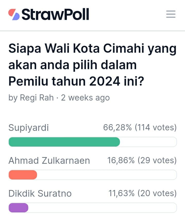Open the author Regi Rah profile link
Image resolution: width=185 pixels, height=218 pixels.
[37, 98]
